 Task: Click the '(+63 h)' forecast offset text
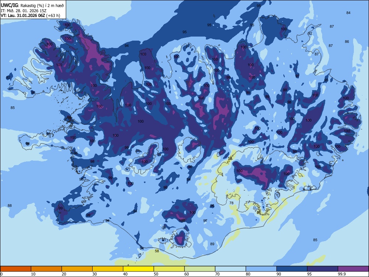pyautogui.click(x=53, y=16)
